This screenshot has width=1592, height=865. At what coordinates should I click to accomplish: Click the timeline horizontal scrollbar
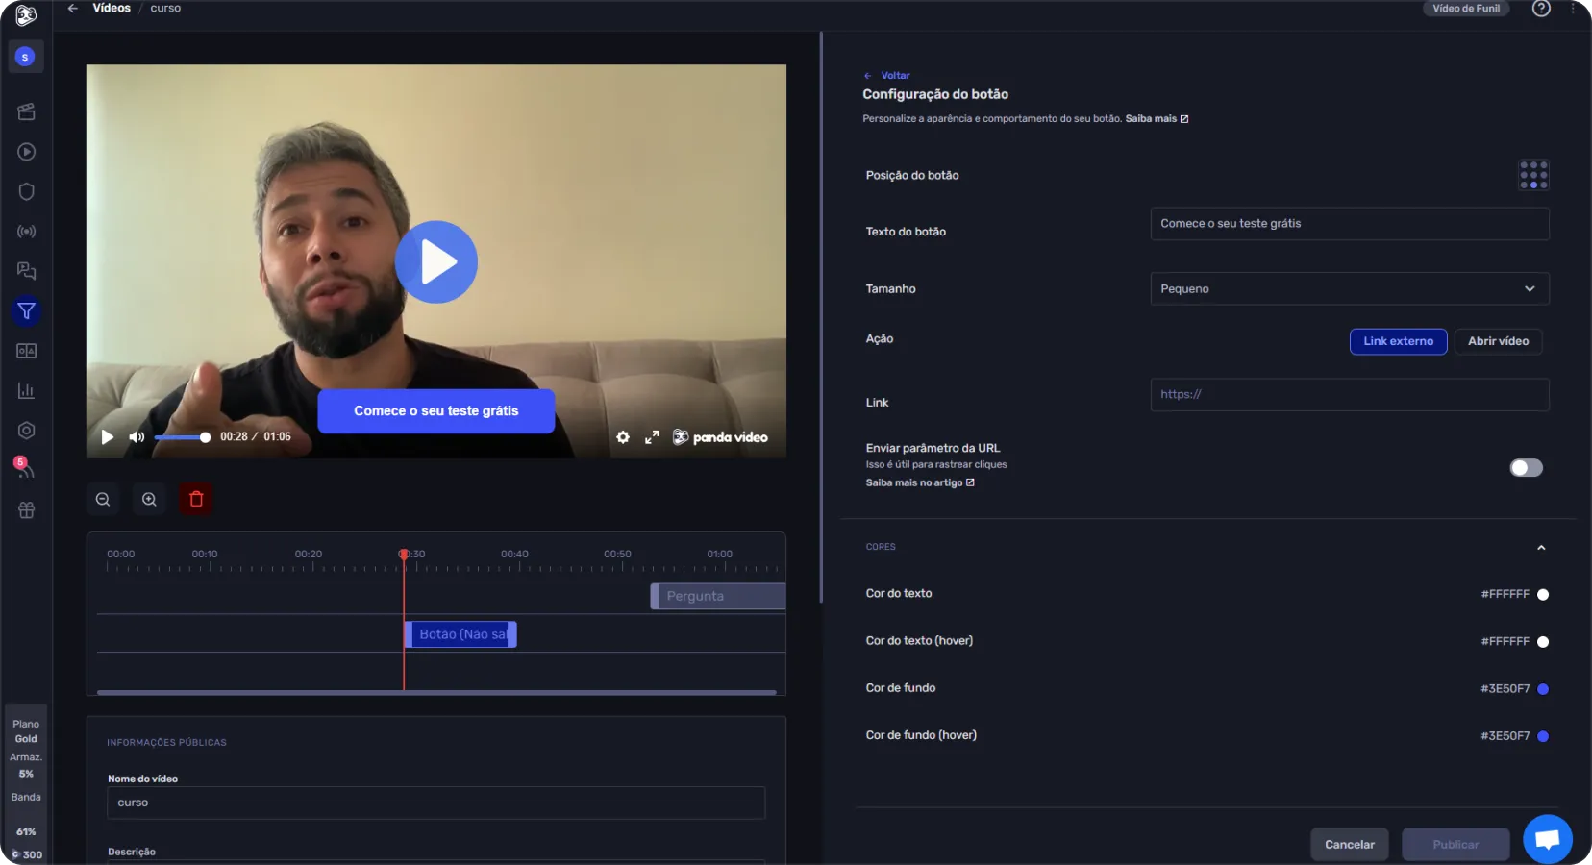coord(436,692)
